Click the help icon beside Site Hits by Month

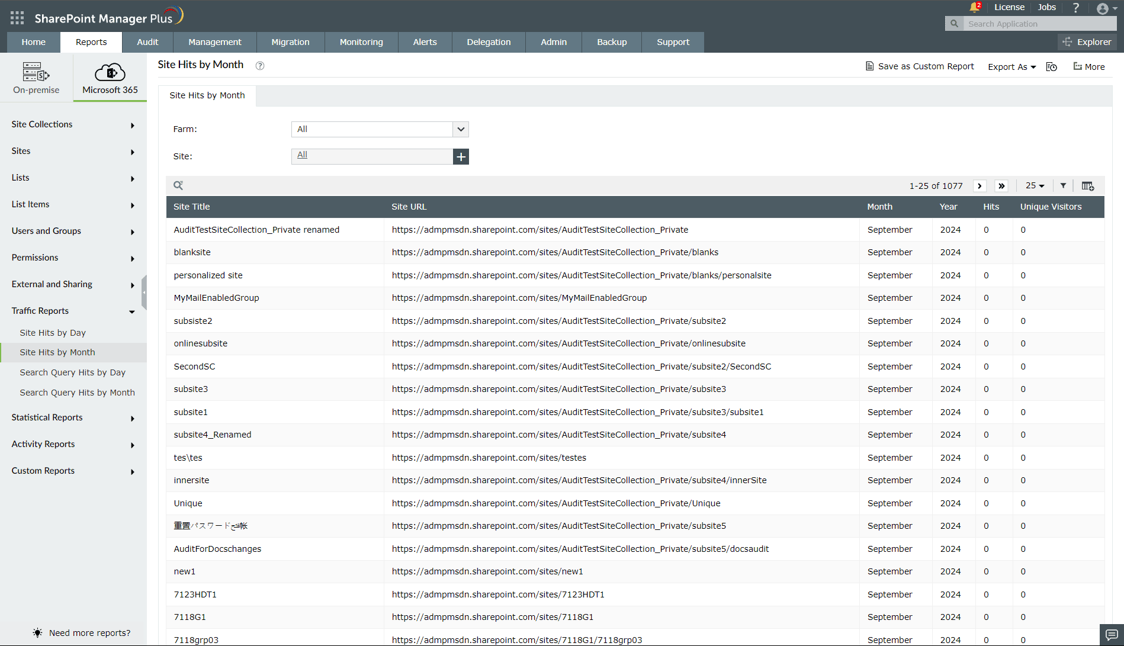(x=260, y=66)
